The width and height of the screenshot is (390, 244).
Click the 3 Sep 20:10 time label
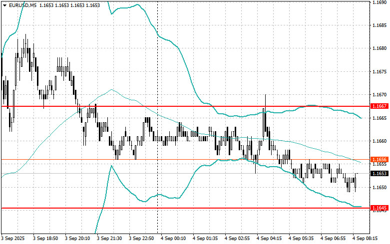click(x=77, y=239)
